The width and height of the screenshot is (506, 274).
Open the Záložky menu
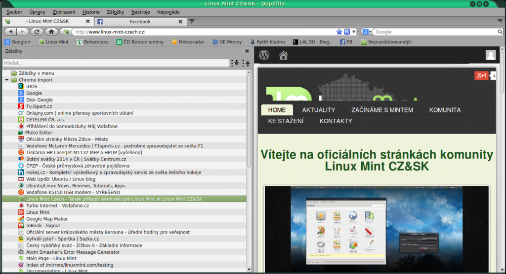pos(115,12)
